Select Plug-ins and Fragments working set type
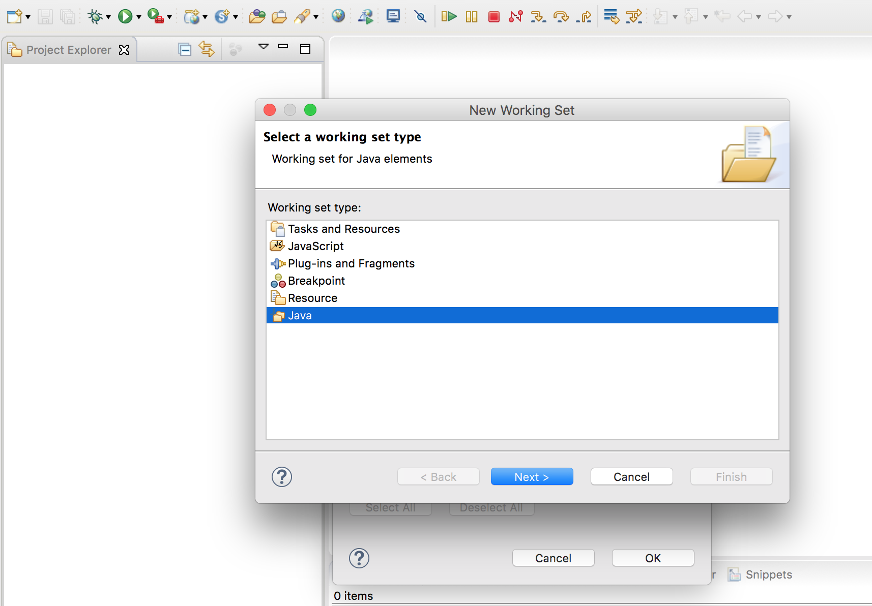Screen dimensions: 872x606 coord(522,263)
